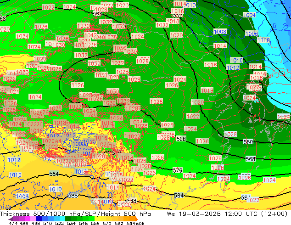Pick the purple arrow tip of the legend

(10, 219)
